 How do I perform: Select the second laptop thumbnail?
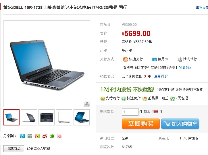pos(29,117)
